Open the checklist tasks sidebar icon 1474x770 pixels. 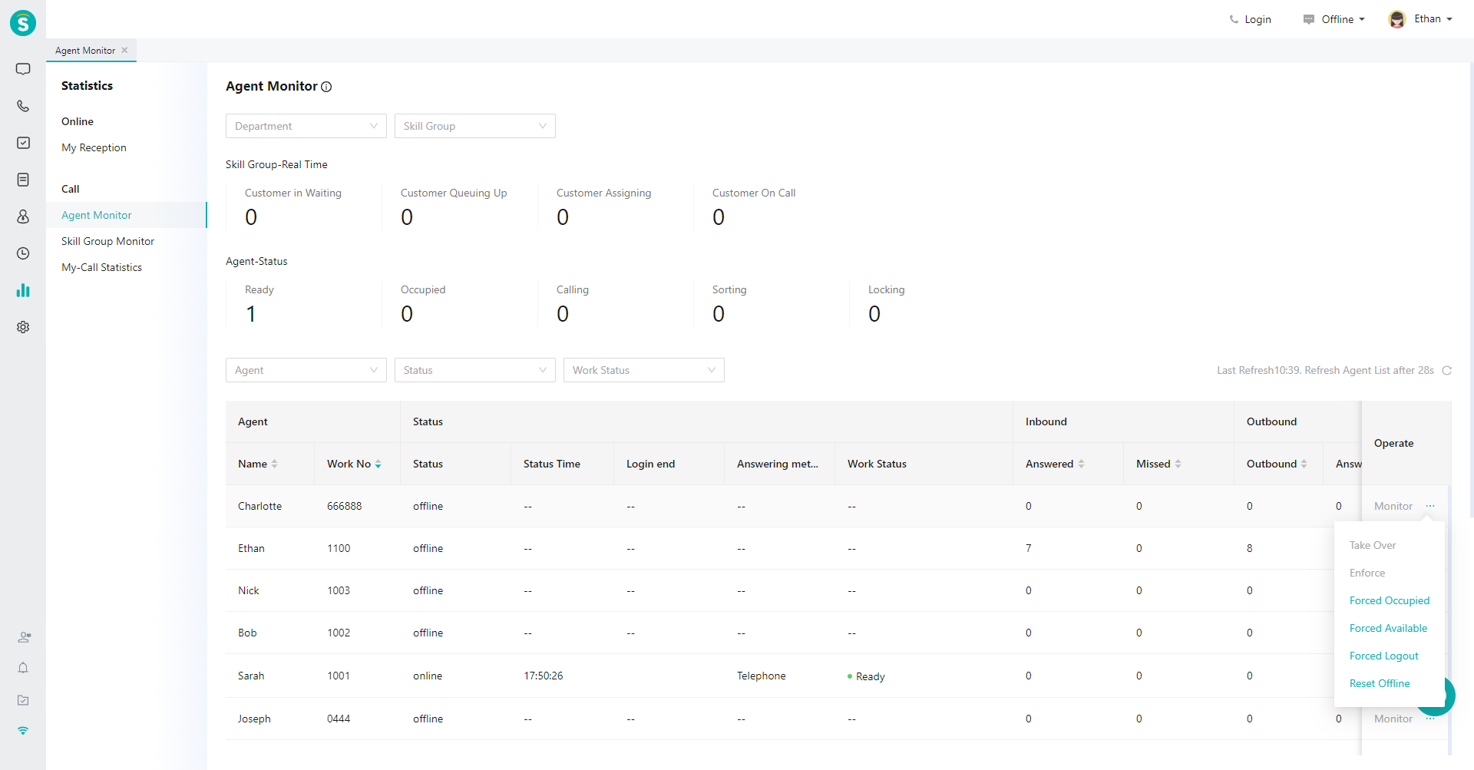click(x=23, y=143)
